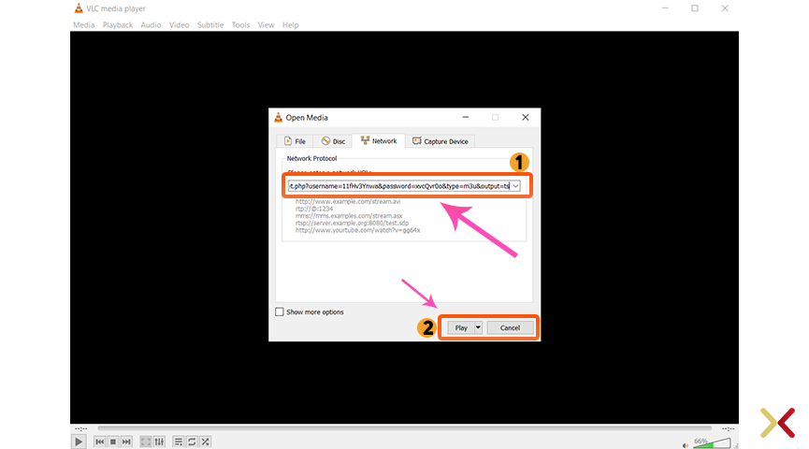Minimize the Open Media dialog
The width and height of the screenshot is (809, 449).
(x=466, y=118)
